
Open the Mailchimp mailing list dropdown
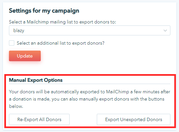pos(89,30)
